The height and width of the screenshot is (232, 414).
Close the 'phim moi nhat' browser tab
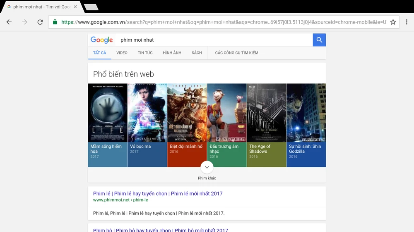pyautogui.click(x=75, y=7)
